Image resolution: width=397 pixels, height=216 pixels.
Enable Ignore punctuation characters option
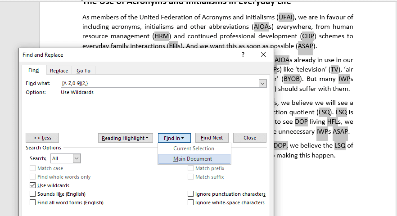(x=190, y=194)
